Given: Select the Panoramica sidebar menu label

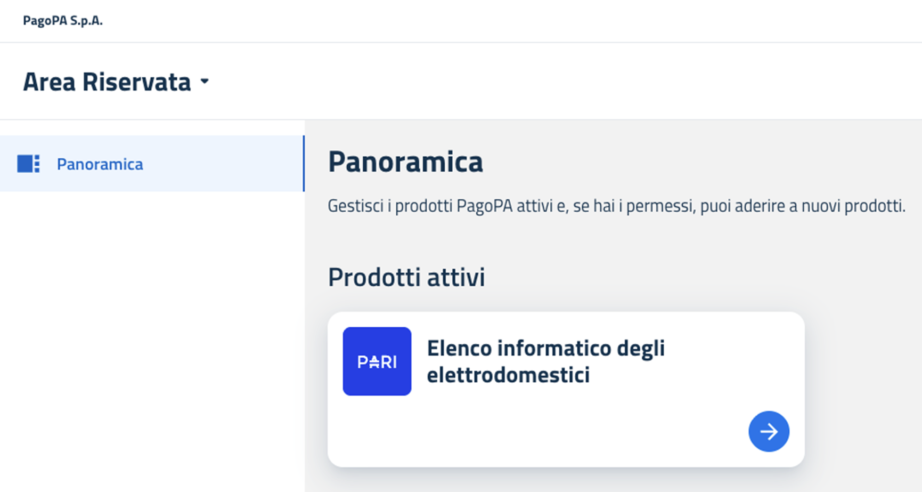Looking at the screenshot, I should coord(100,164).
